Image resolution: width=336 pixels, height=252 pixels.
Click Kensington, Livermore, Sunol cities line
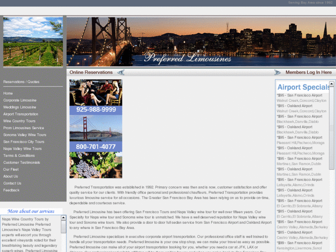tap(299, 248)
